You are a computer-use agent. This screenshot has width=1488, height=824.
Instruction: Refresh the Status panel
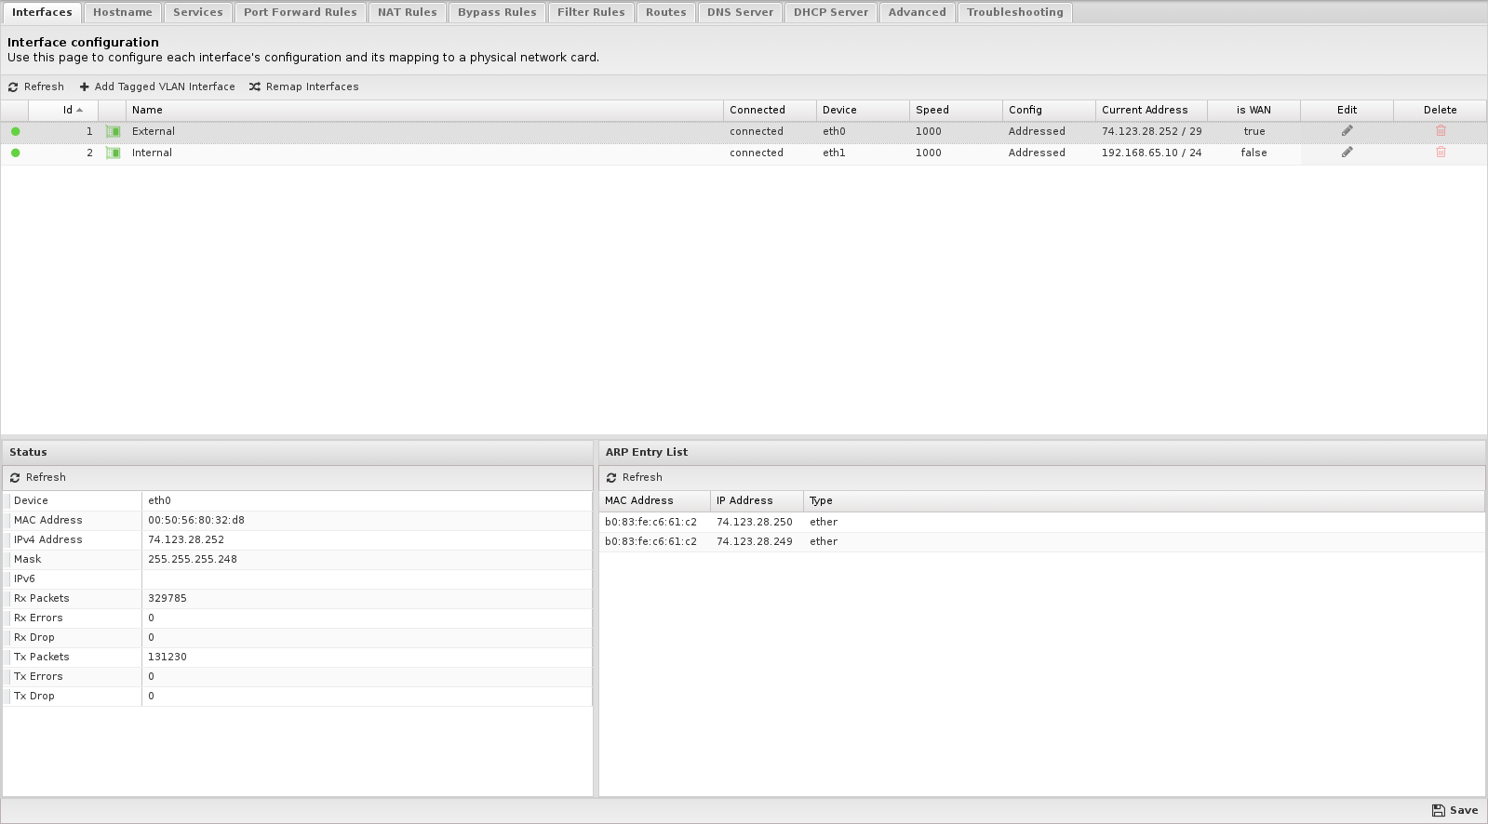[38, 478]
